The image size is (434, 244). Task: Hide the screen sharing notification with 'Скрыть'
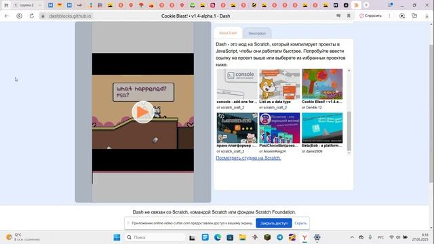[x=300, y=223]
